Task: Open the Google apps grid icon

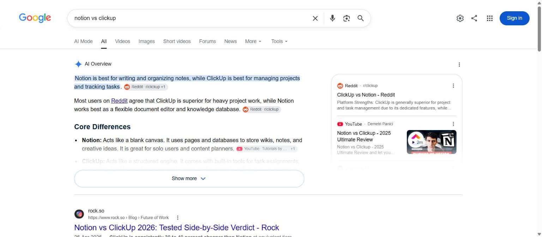Action: [489, 18]
